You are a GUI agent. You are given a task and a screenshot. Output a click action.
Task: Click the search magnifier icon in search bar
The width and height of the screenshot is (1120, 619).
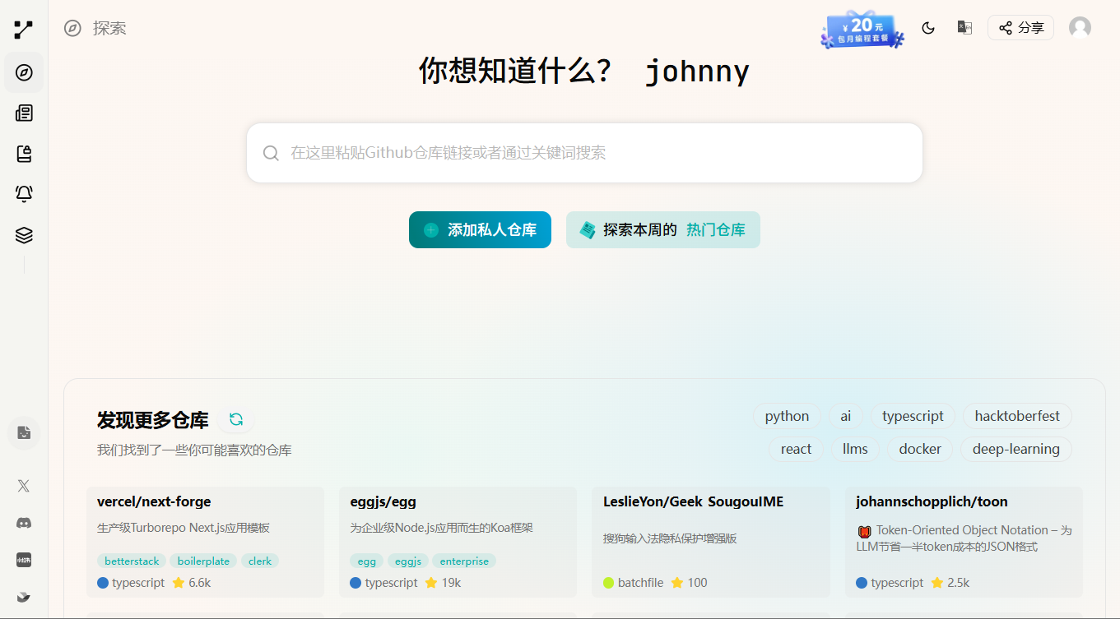click(x=271, y=153)
